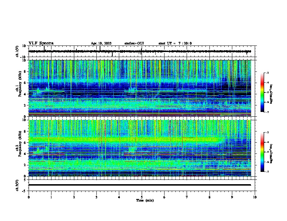Click the ch.1 log(PSD) colorbar label
287x221 pixels.
(x=271, y=94)
